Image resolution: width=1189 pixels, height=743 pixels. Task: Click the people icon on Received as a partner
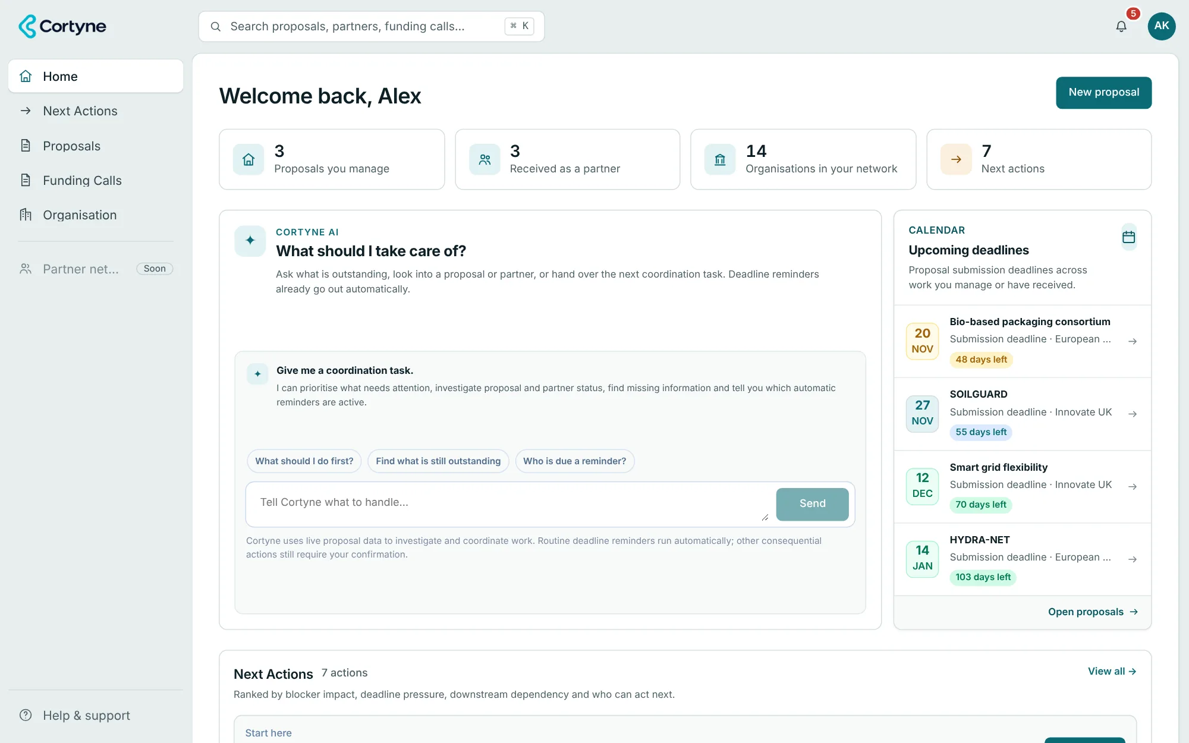(485, 159)
